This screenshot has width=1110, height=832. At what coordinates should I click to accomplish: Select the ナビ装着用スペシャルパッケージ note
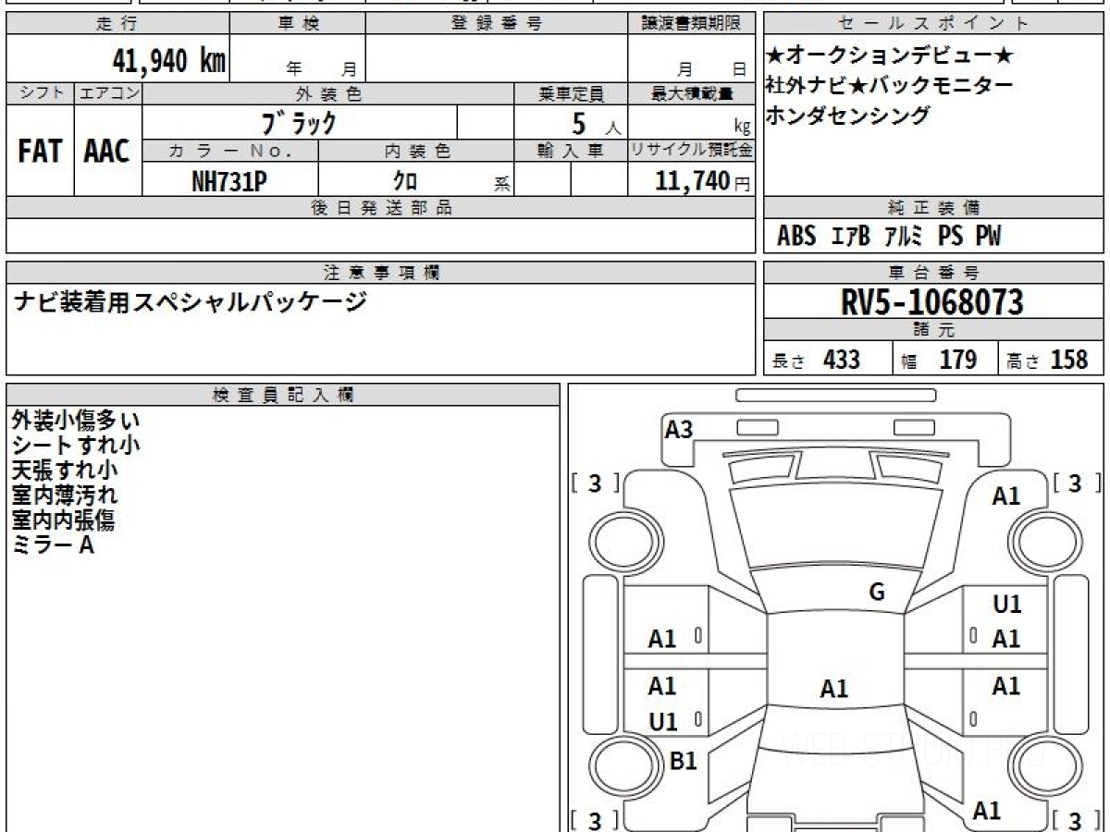(x=190, y=301)
